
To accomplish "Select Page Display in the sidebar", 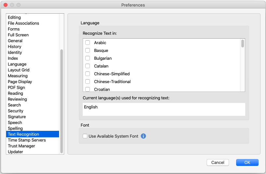I will [20, 81].
